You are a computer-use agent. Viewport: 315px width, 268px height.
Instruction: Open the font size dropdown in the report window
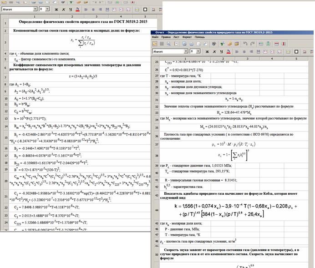[199, 51]
